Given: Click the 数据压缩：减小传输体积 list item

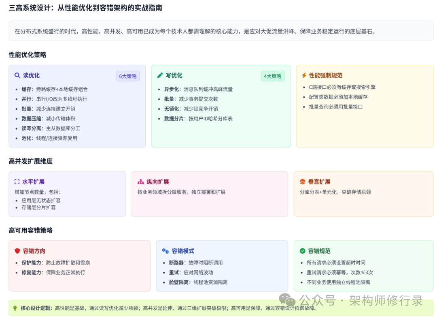Looking at the screenshot, I should point(49,119).
